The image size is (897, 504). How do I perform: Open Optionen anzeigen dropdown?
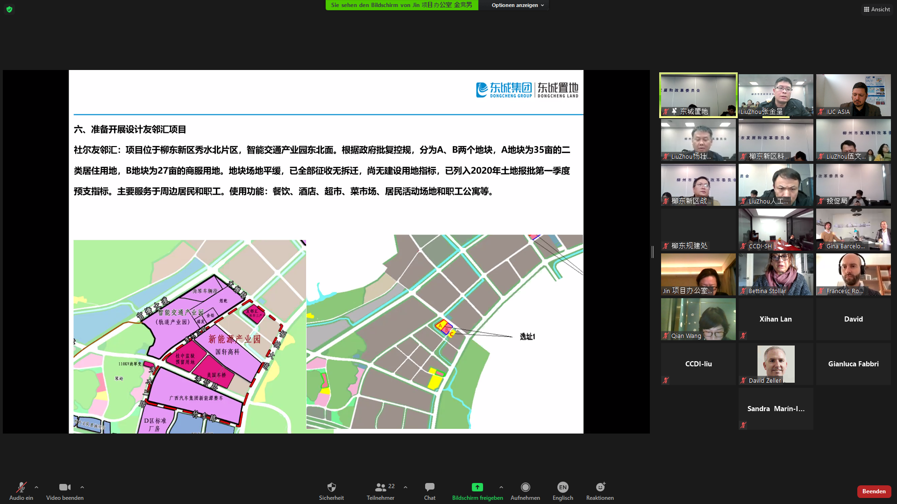click(517, 5)
